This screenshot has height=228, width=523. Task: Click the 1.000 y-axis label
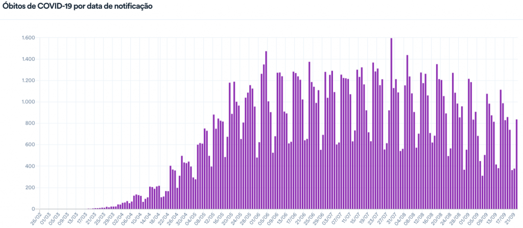click(x=28, y=102)
